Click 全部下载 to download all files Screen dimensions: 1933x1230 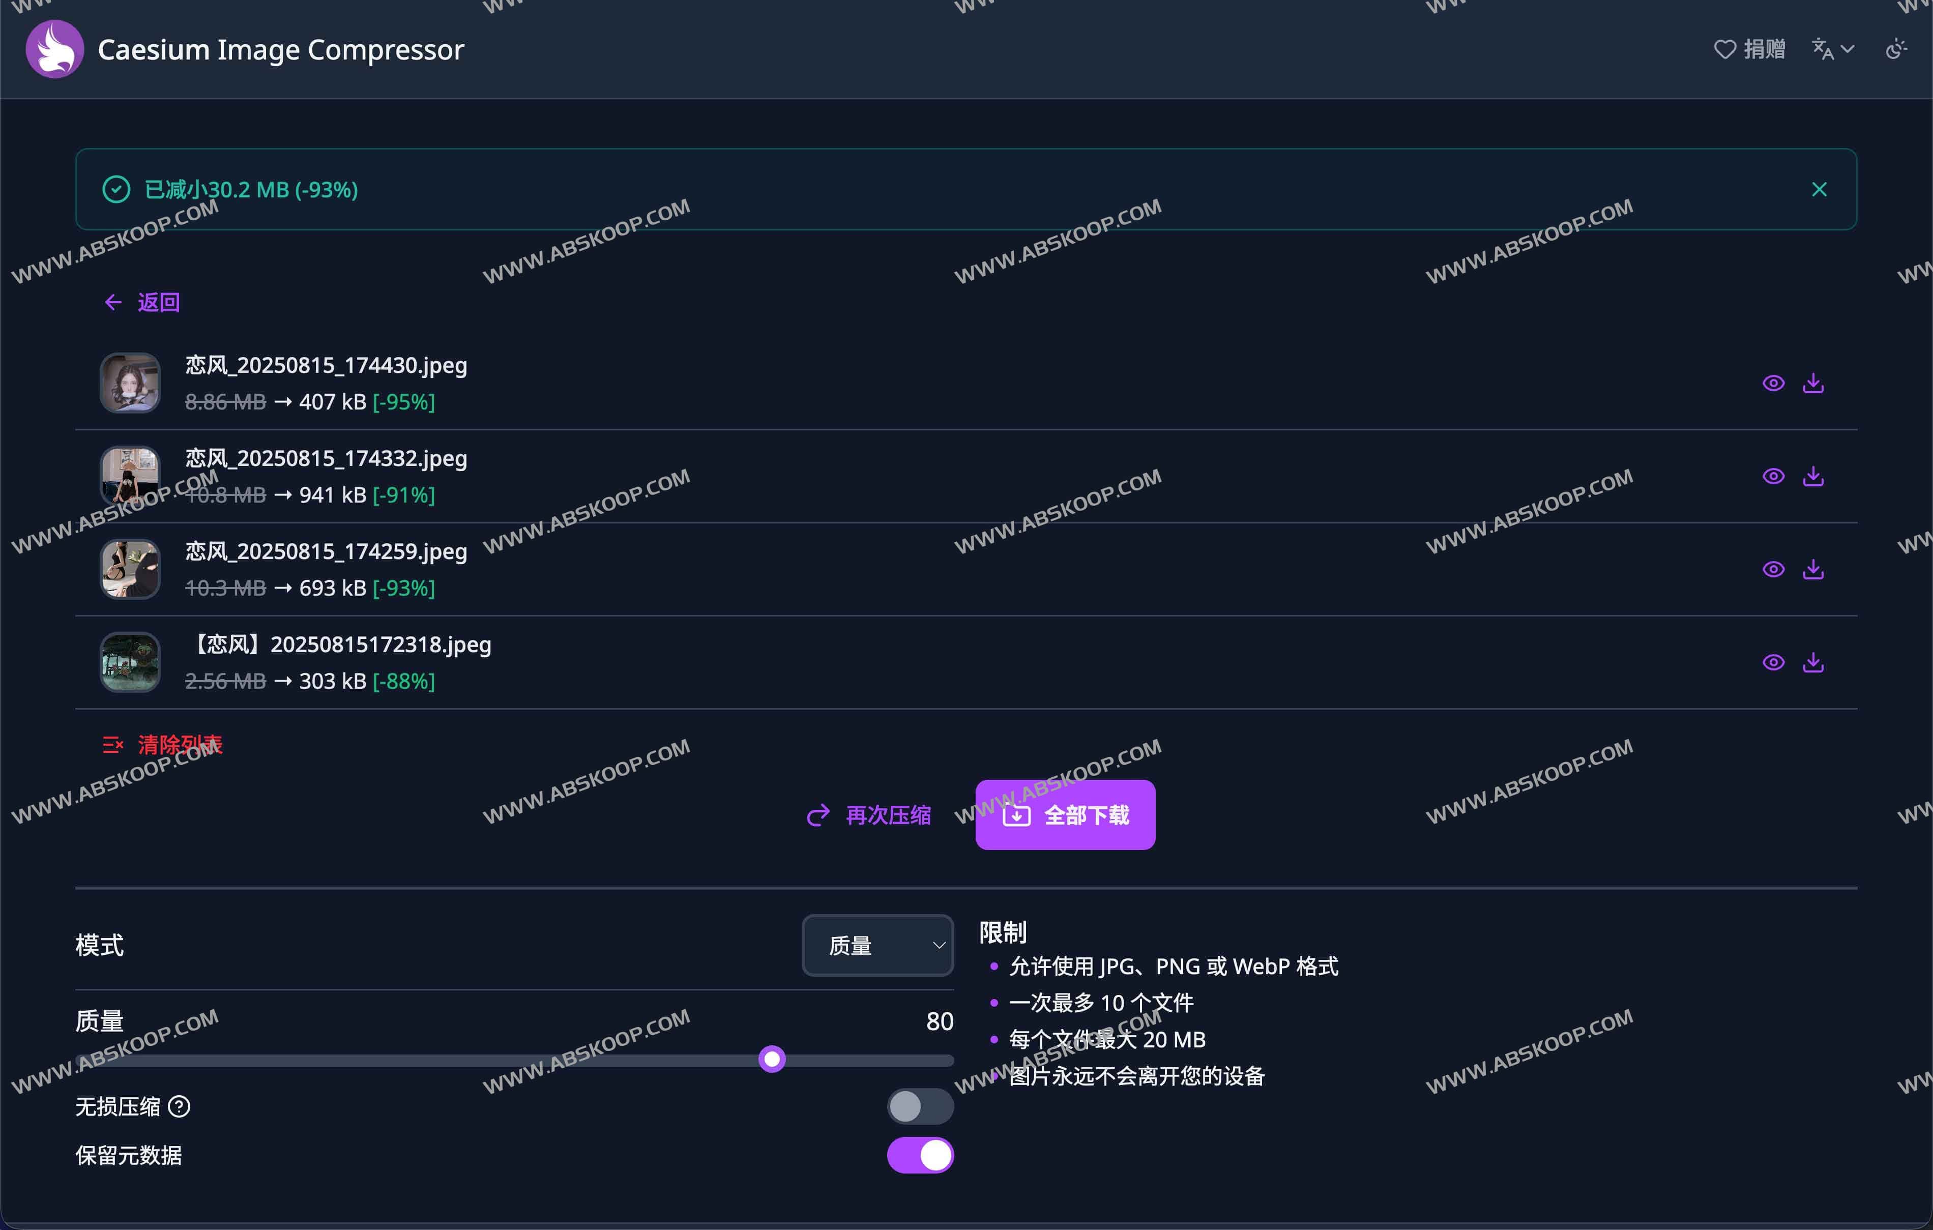tap(1065, 814)
